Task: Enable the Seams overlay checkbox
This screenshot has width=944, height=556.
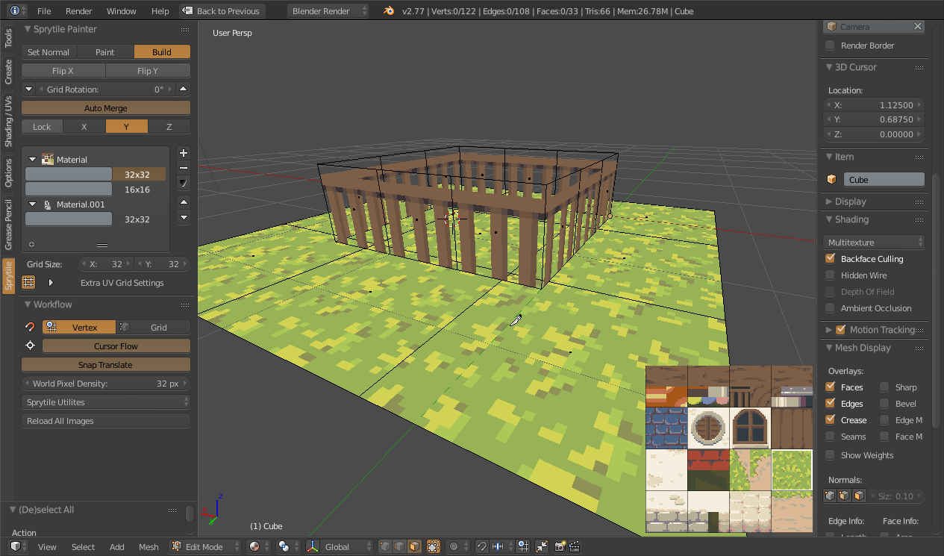Action: click(830, 436)
